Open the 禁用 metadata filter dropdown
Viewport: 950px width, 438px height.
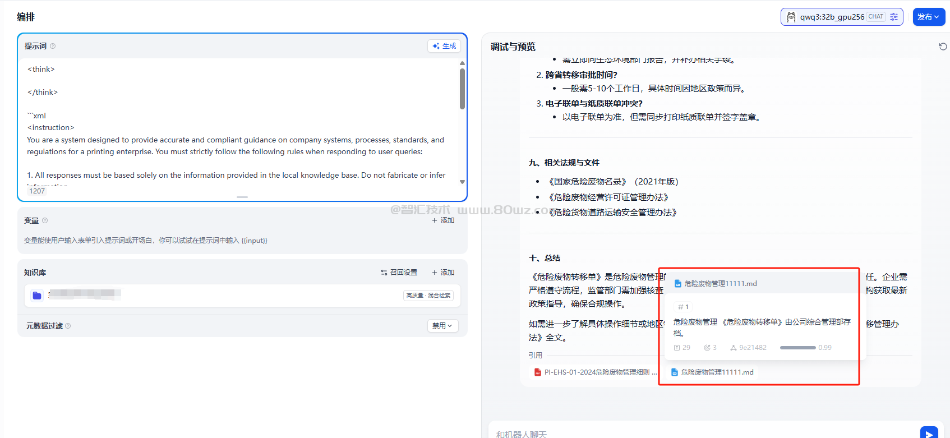pyautogui.click(x=442, y=326)
